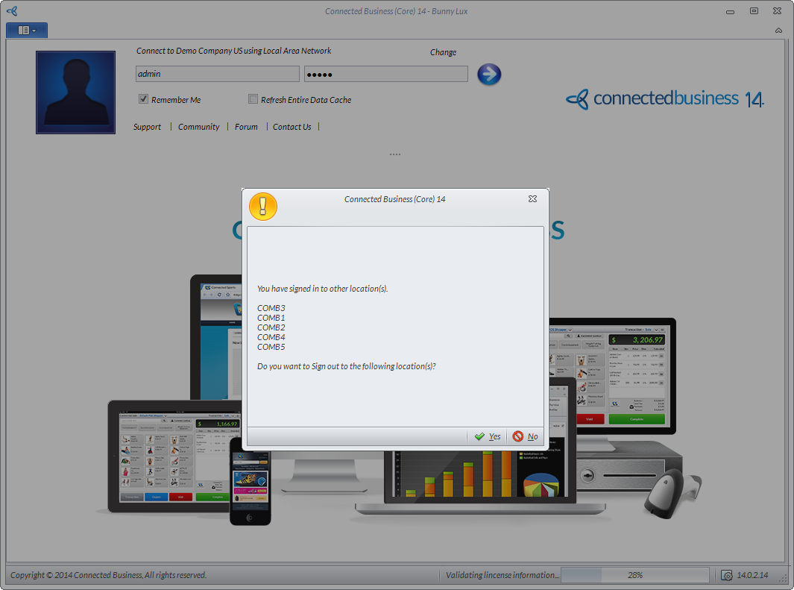This screenshot has height=590, width=794.
Task: Select the COMB4 location text
Action: coord(271,337)
